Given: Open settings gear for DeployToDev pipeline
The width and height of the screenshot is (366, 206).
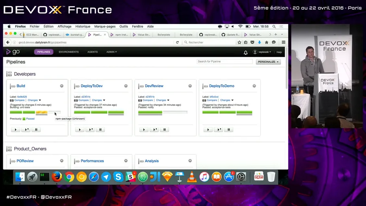Looking at the screenshot, I should (x=126, y=86).
